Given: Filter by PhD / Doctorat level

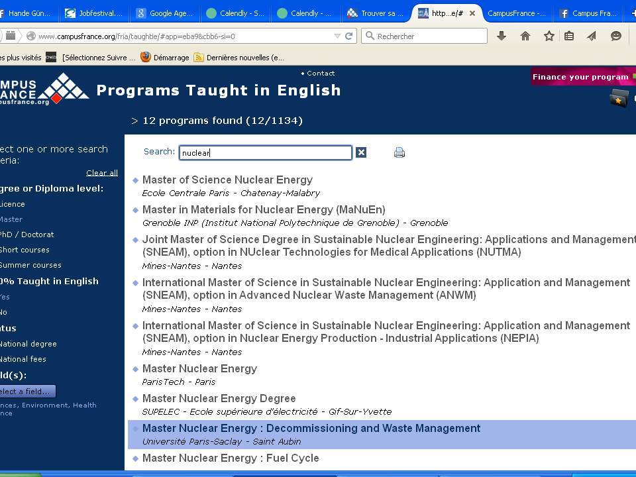Looking at the screenshot, I should pos(26,235).
